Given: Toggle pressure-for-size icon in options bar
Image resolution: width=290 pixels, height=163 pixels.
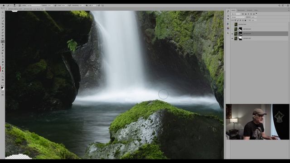Looking at the screenshot, I should pos(99,5).
